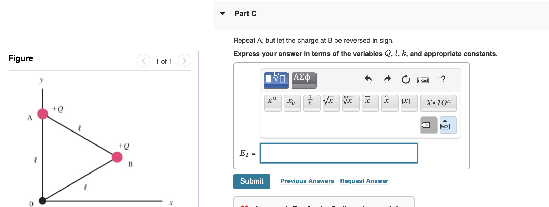Submit the answer for Part C
The height and width of the screenshot is (207, 549).
(x=252, y=181)
